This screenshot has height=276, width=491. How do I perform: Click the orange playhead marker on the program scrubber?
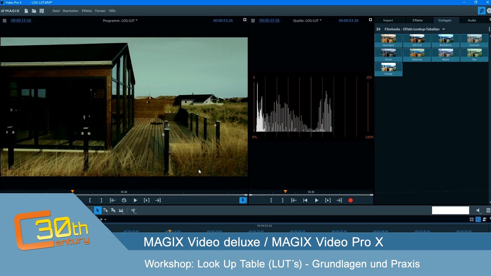[x=72, y=191]
